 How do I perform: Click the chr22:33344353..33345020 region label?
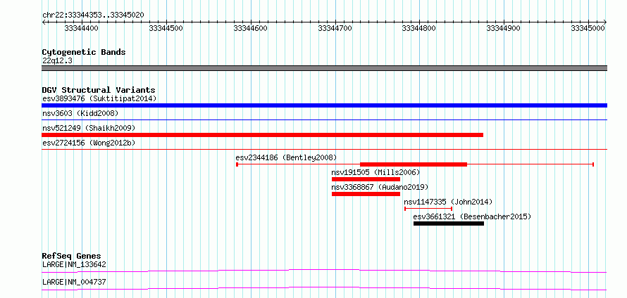(93, 15)
